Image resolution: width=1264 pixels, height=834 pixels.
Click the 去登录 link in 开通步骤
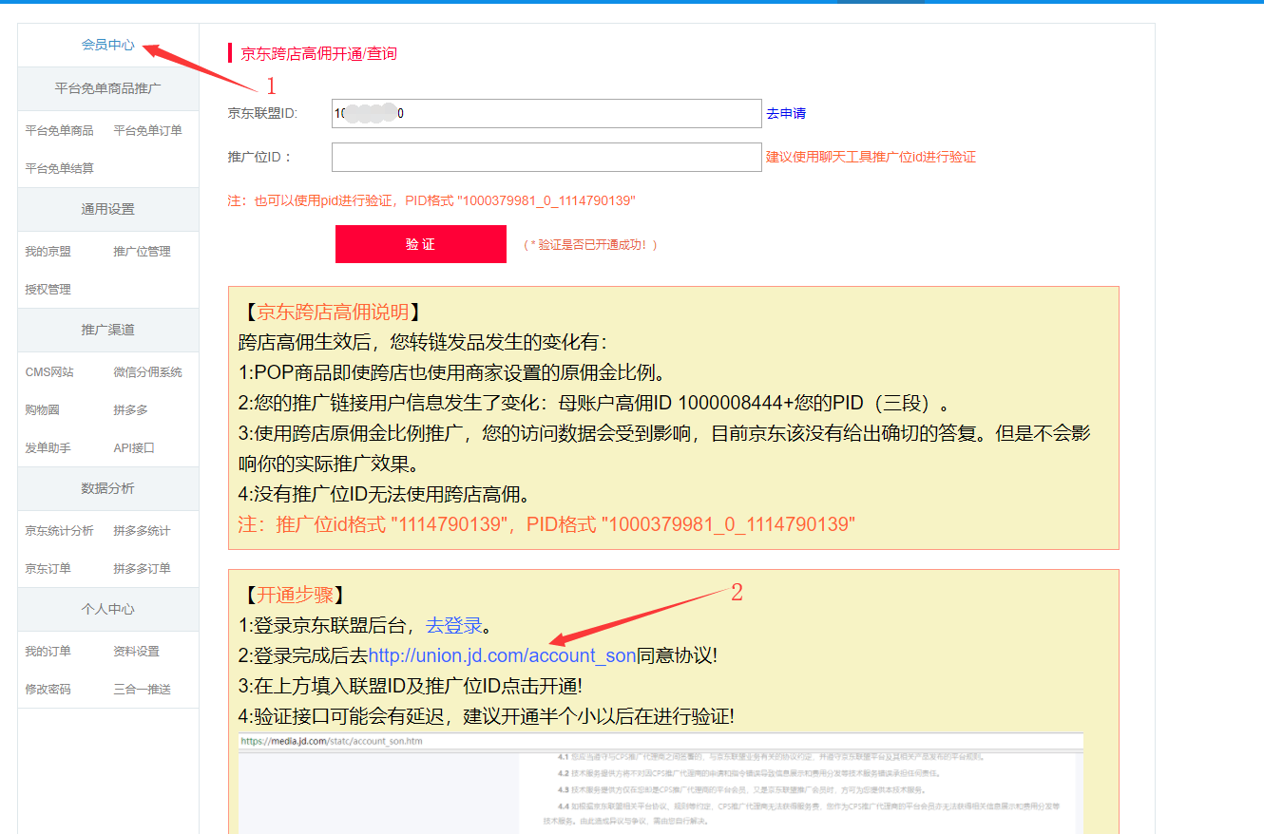(453, 626)
